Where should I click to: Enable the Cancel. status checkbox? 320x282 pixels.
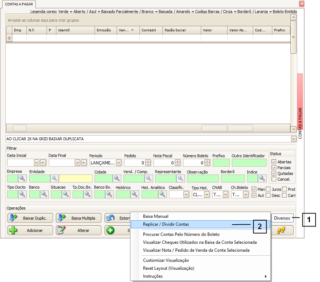pos(274,179)
